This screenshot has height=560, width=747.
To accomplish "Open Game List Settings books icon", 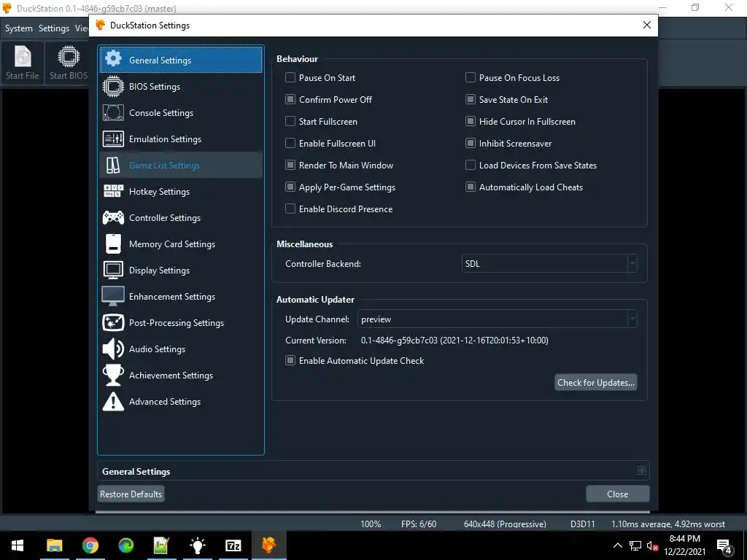I will click(x=113, y=166).
